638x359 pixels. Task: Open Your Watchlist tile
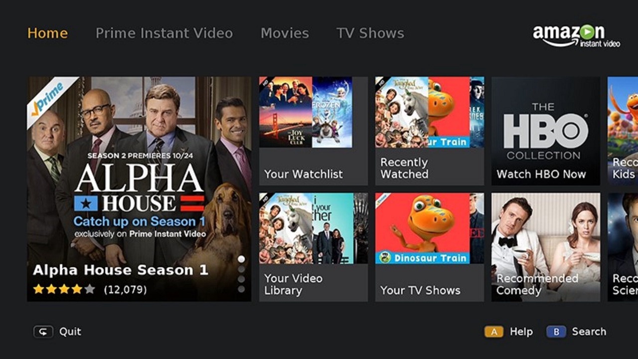[314, 131]
